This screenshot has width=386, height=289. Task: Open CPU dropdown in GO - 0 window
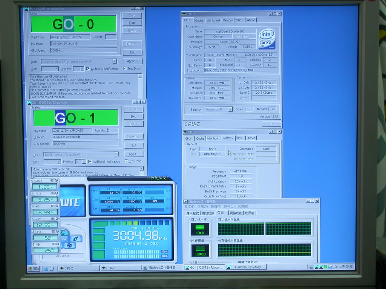[x=57, y=69]
